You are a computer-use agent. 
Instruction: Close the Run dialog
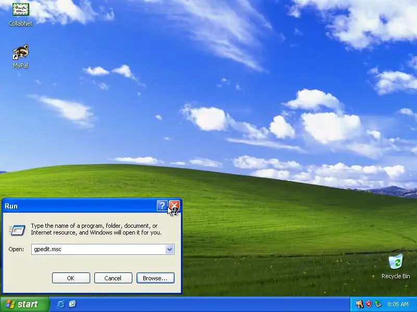click(x=174, y=205)
